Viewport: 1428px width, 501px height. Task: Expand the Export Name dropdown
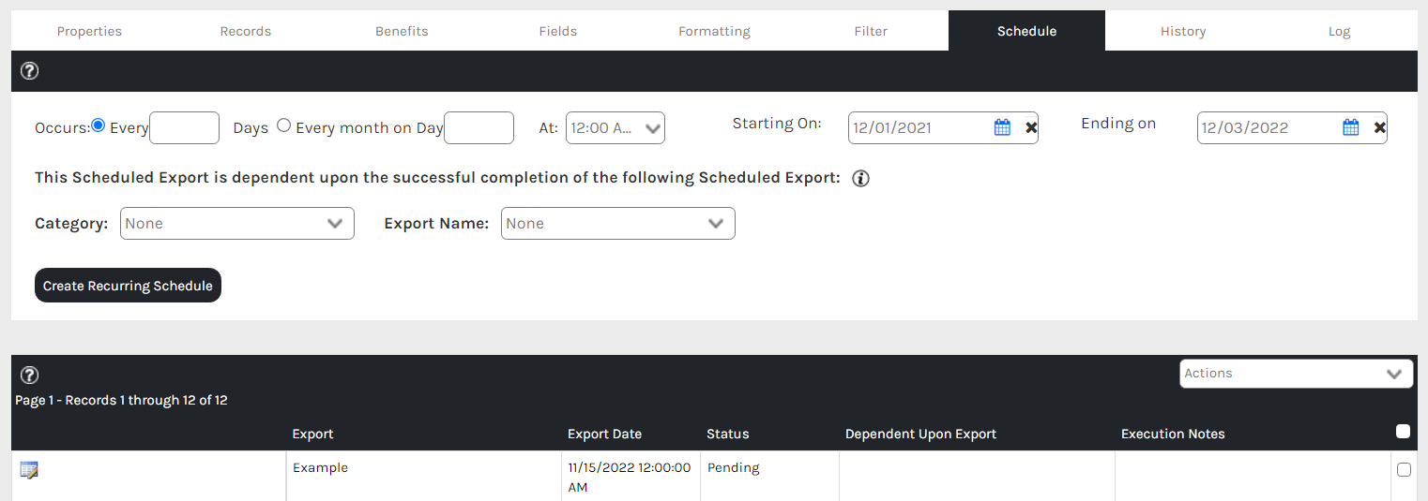point(618,223)
